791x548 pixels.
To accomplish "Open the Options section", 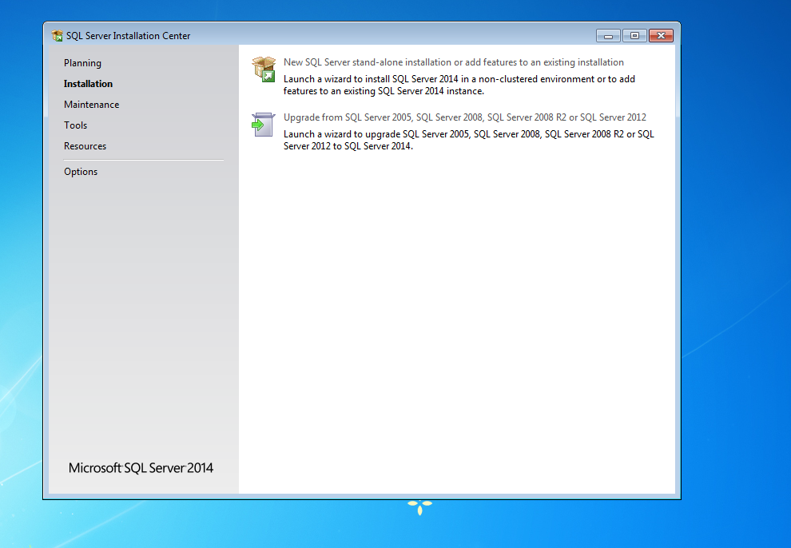I will [81, 171].
